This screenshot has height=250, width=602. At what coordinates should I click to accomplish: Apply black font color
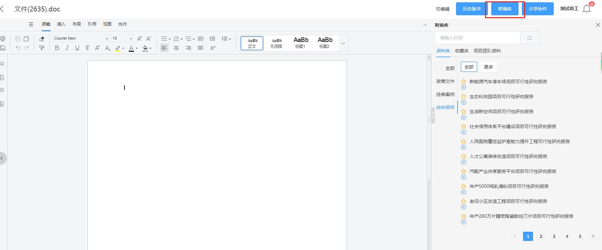tap(131, 48)
